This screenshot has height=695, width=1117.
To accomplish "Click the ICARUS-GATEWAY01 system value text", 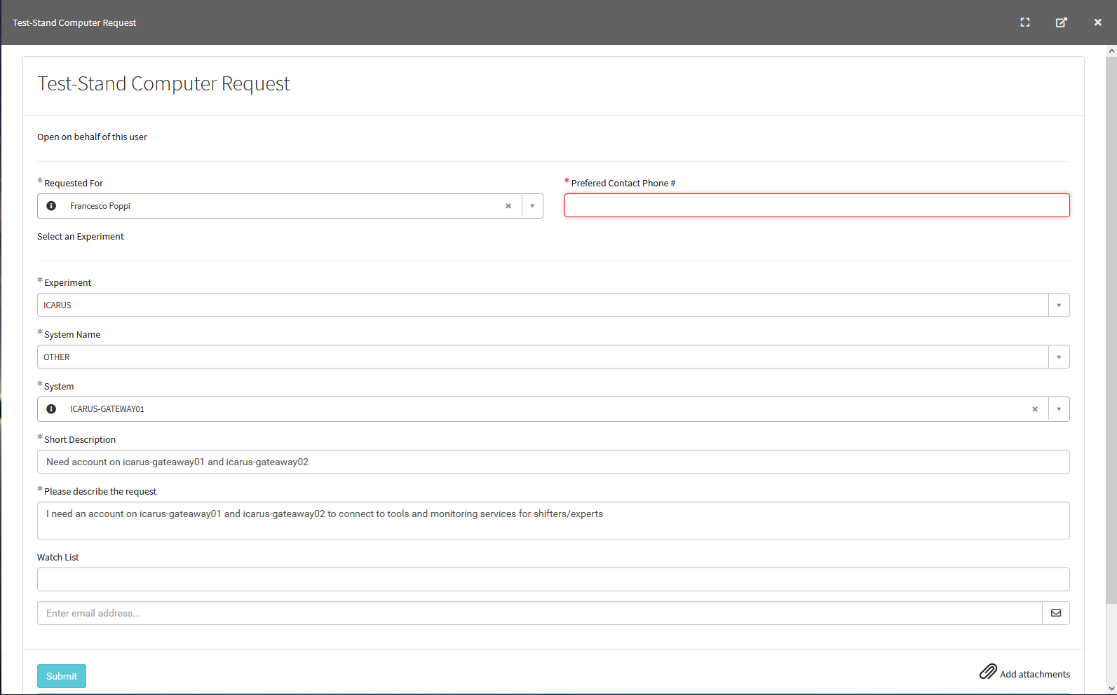I will tap(107, 409).
